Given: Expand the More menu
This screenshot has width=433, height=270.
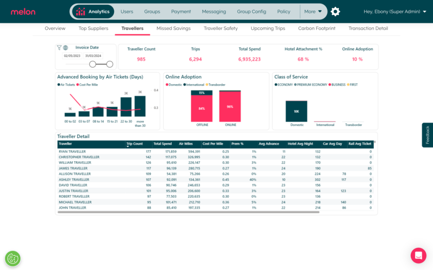Looking at the screenshot, I should pyautogui.click(x=313, y=11).
